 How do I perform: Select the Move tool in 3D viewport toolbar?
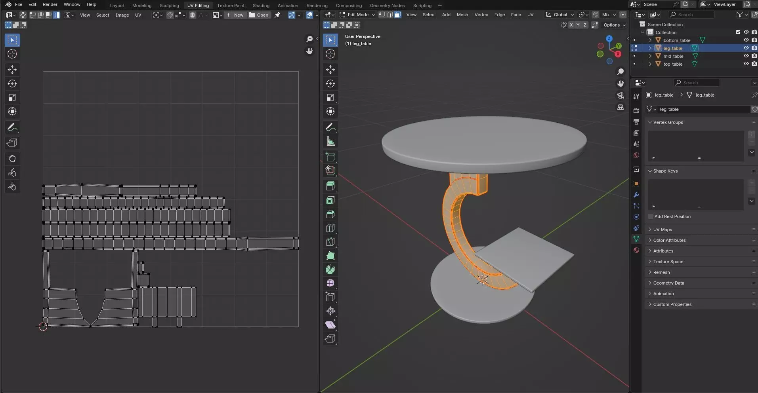pyautogui.click(x=330, y=70)
